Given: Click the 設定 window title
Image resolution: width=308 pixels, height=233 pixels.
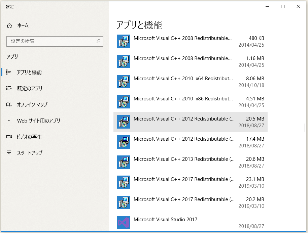Looking at the screenshot, I should 10,7.
